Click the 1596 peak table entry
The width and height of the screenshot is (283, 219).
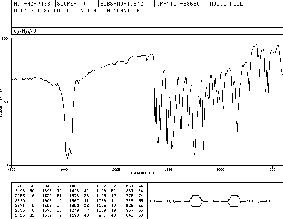(47, 206)
